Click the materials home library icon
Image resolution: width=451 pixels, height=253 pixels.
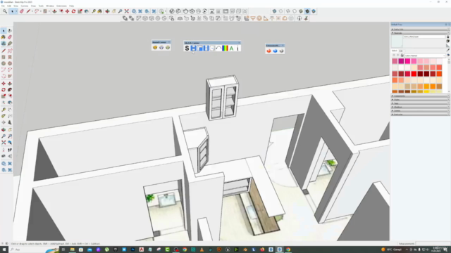402,56
